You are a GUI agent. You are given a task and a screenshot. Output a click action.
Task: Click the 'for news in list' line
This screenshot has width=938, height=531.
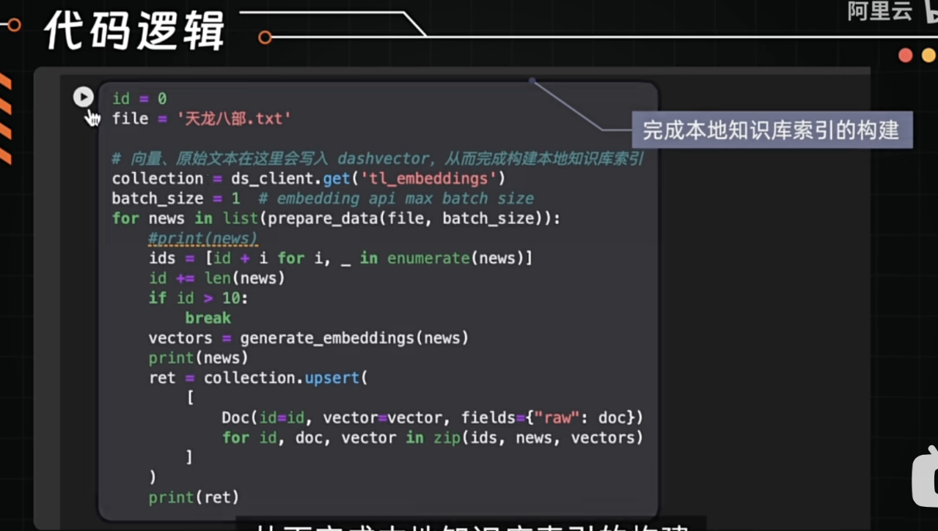coord(336,218)
